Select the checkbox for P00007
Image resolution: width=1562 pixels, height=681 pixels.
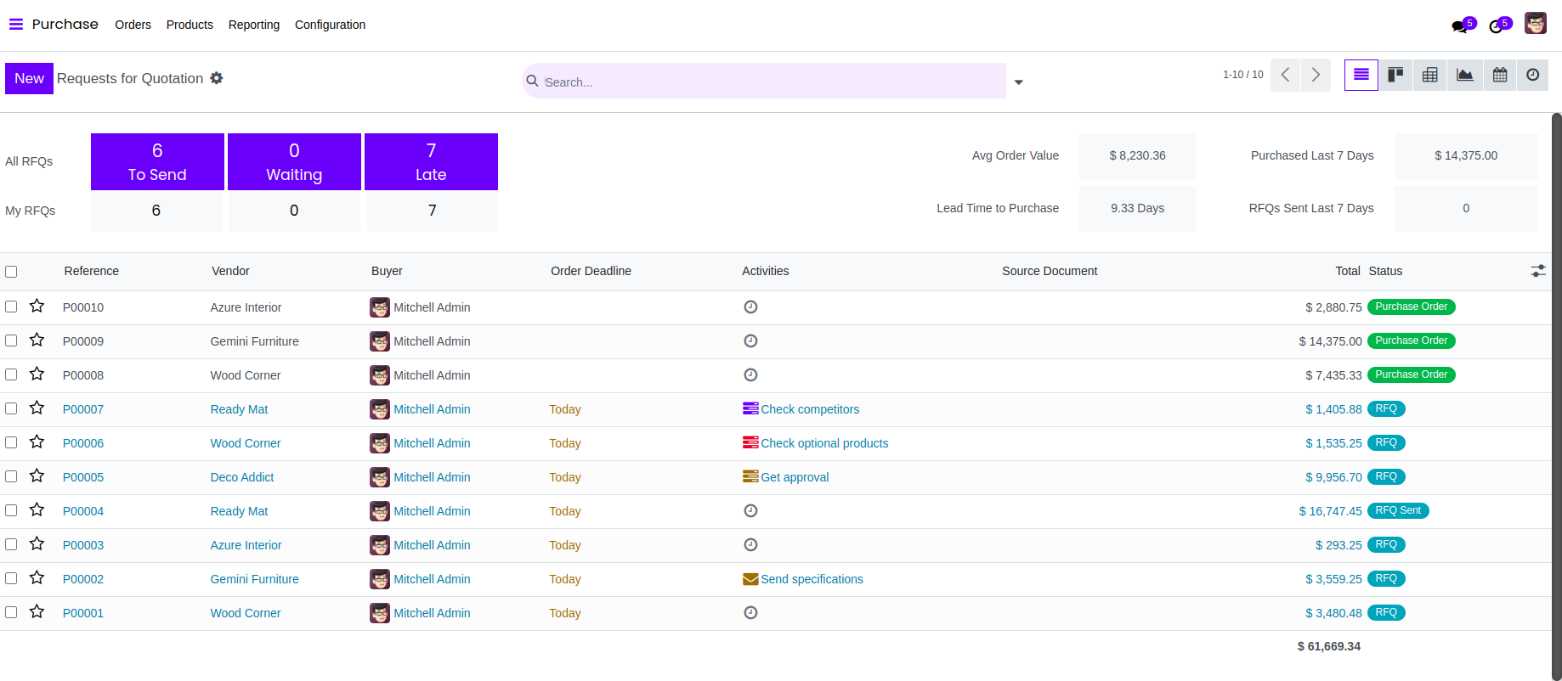pyautogui.click(x=11, y=408)
